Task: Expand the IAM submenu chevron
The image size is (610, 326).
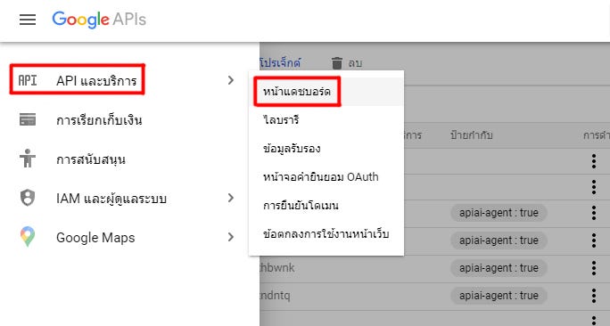Action: point(231,198)
